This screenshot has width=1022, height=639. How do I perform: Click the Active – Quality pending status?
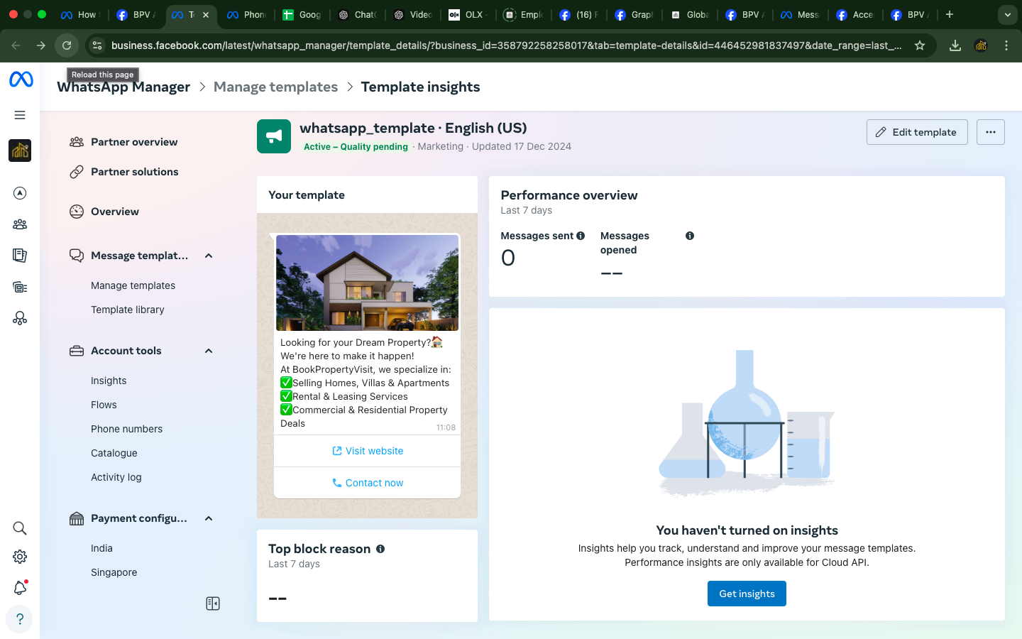tap(356, 147)
